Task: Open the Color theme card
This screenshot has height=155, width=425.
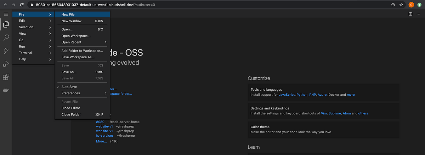Action: click(323, 130)
